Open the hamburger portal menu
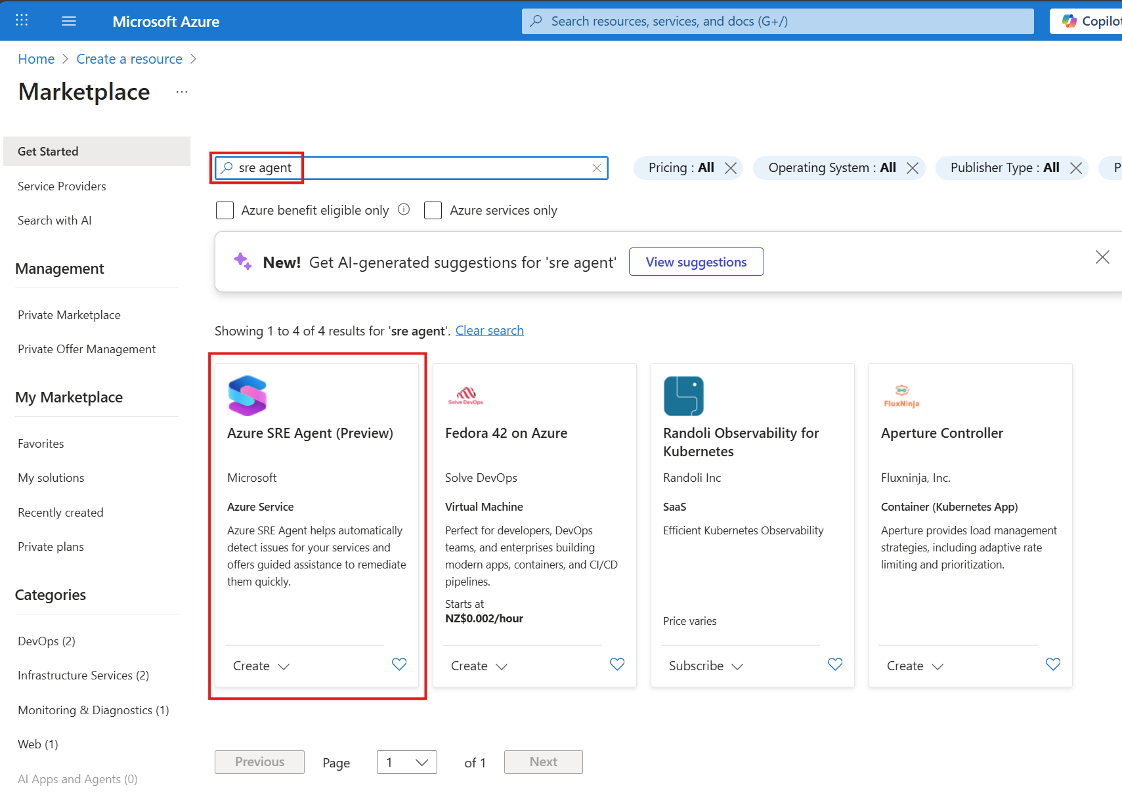The image size is (1122, 793). [69, 21]
